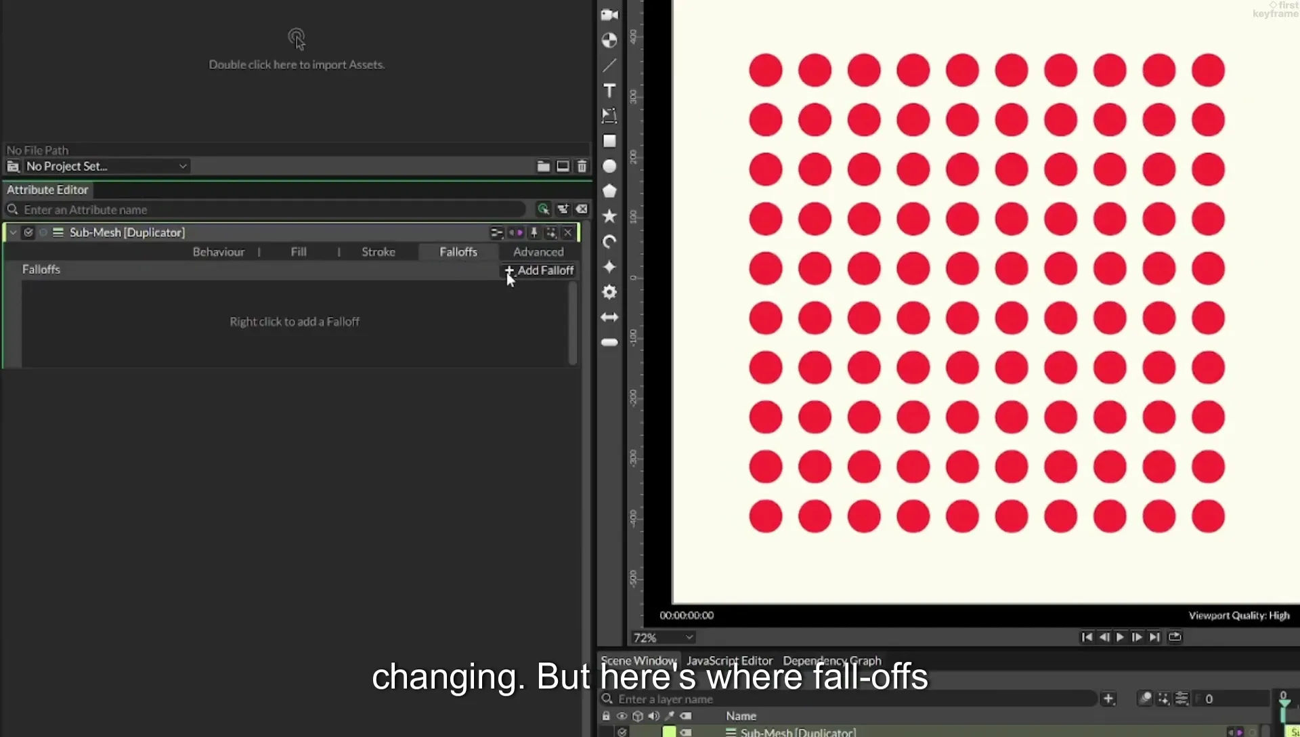1300x737 pixels.
Task: Switch to the Advanced tab
Action: click(x=538, y=252)
